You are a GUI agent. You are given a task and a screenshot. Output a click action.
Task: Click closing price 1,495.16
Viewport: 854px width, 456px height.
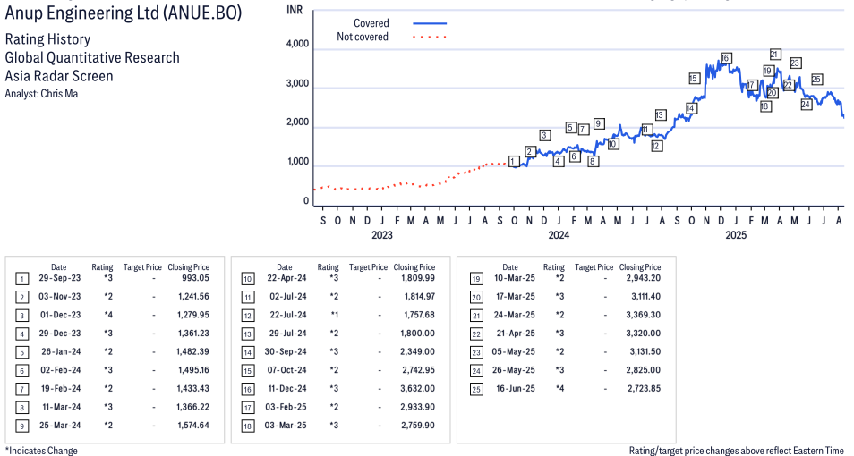193,370
